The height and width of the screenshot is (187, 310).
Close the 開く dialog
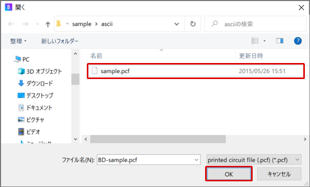pyautogui.click(x=301, y=8)
